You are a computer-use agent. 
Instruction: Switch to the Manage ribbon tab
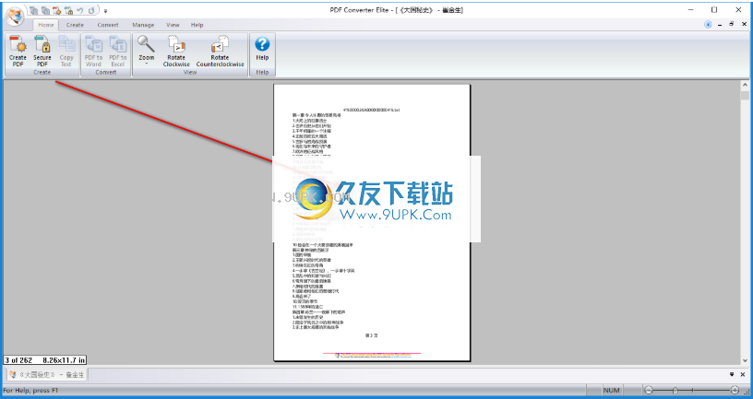(x=143, y=25)
